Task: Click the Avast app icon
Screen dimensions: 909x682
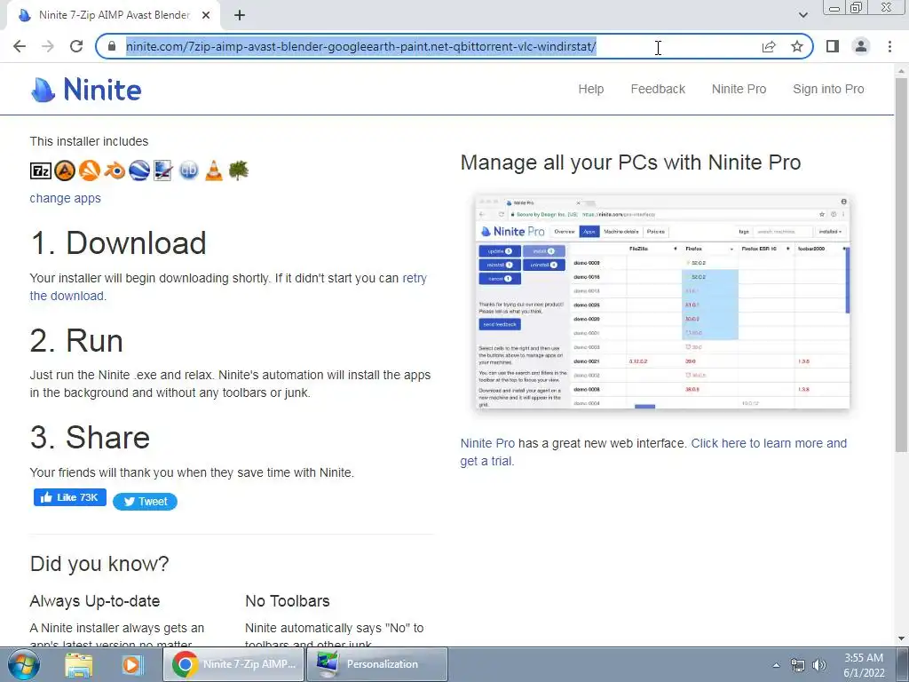Action: click(90, 170)
